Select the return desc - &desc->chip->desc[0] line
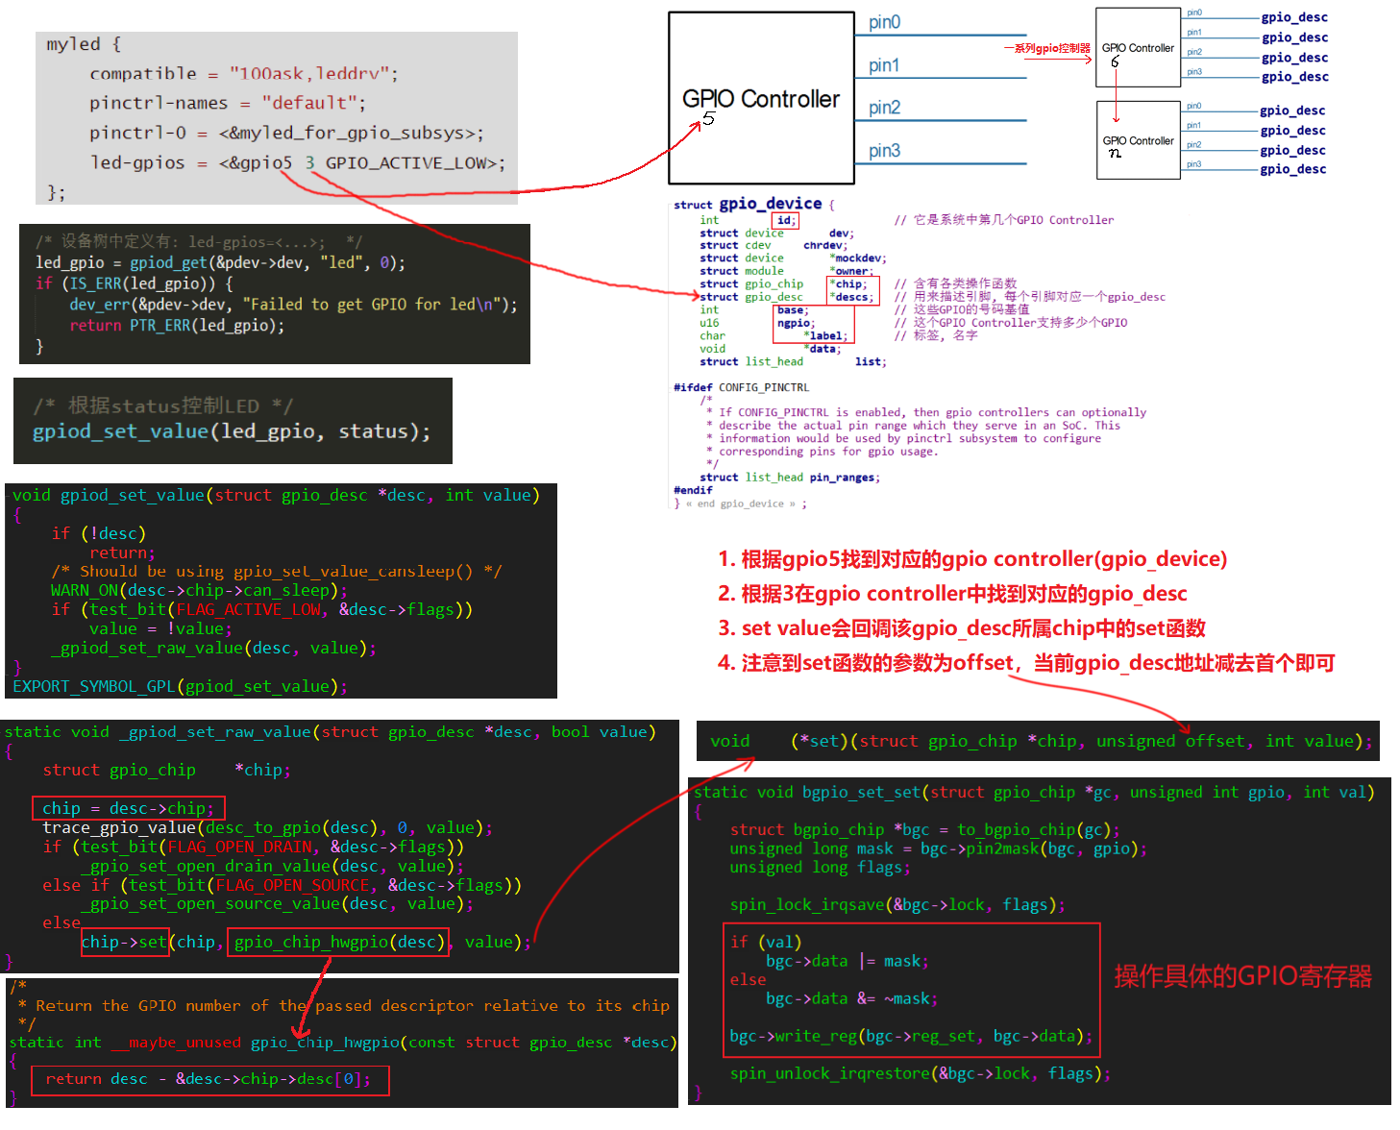 [209, 1079]
